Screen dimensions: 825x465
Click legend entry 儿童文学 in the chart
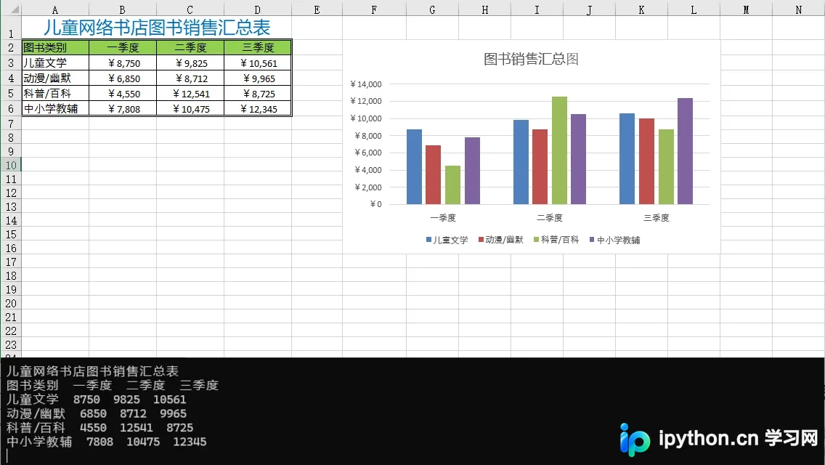click(x=447, y=240)
